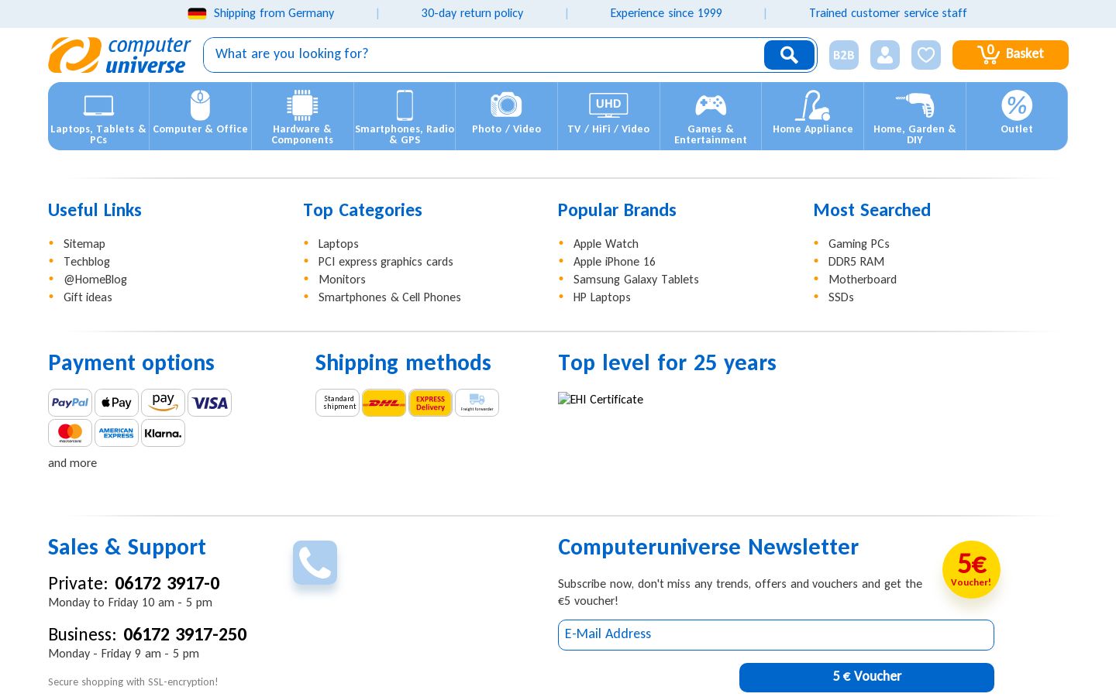Click the Mastercard payment icon
Image resolution: width=1116 pixels, height=697 pixels.
(x=70, y=433)
